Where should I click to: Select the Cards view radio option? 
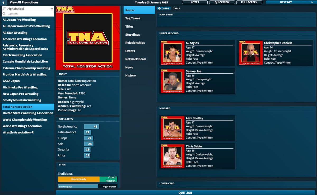pyautogui.click(x=164, y=8)
